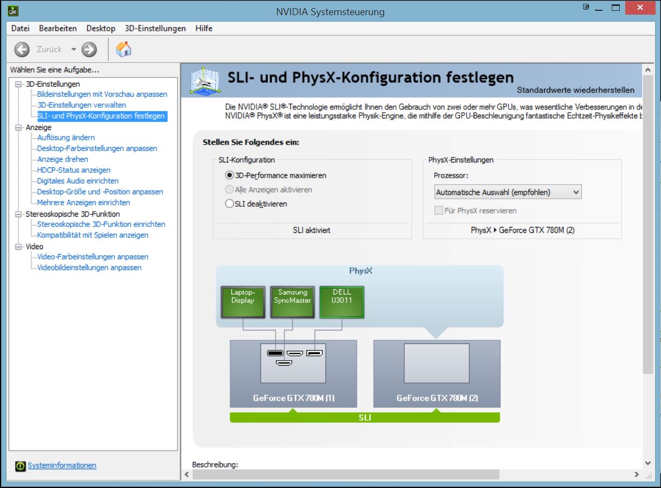Open HDCP-Status anzeigen

[74, 170]
